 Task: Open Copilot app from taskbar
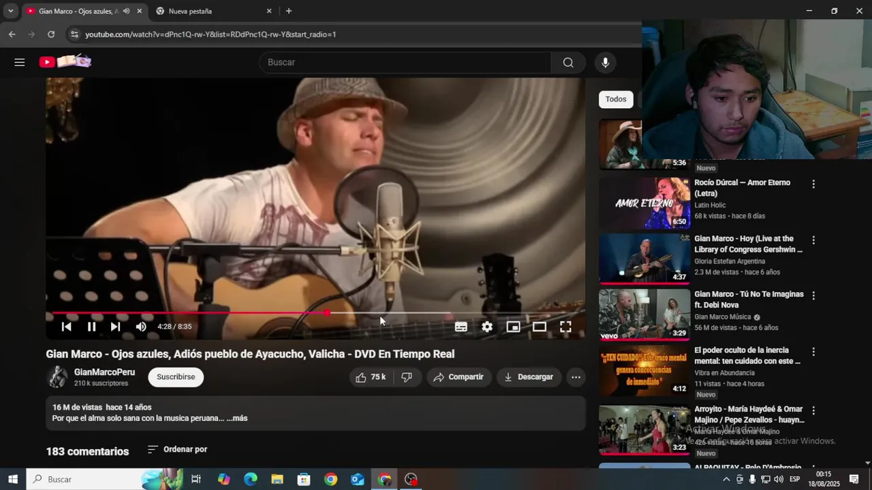[x=224, y=479]
